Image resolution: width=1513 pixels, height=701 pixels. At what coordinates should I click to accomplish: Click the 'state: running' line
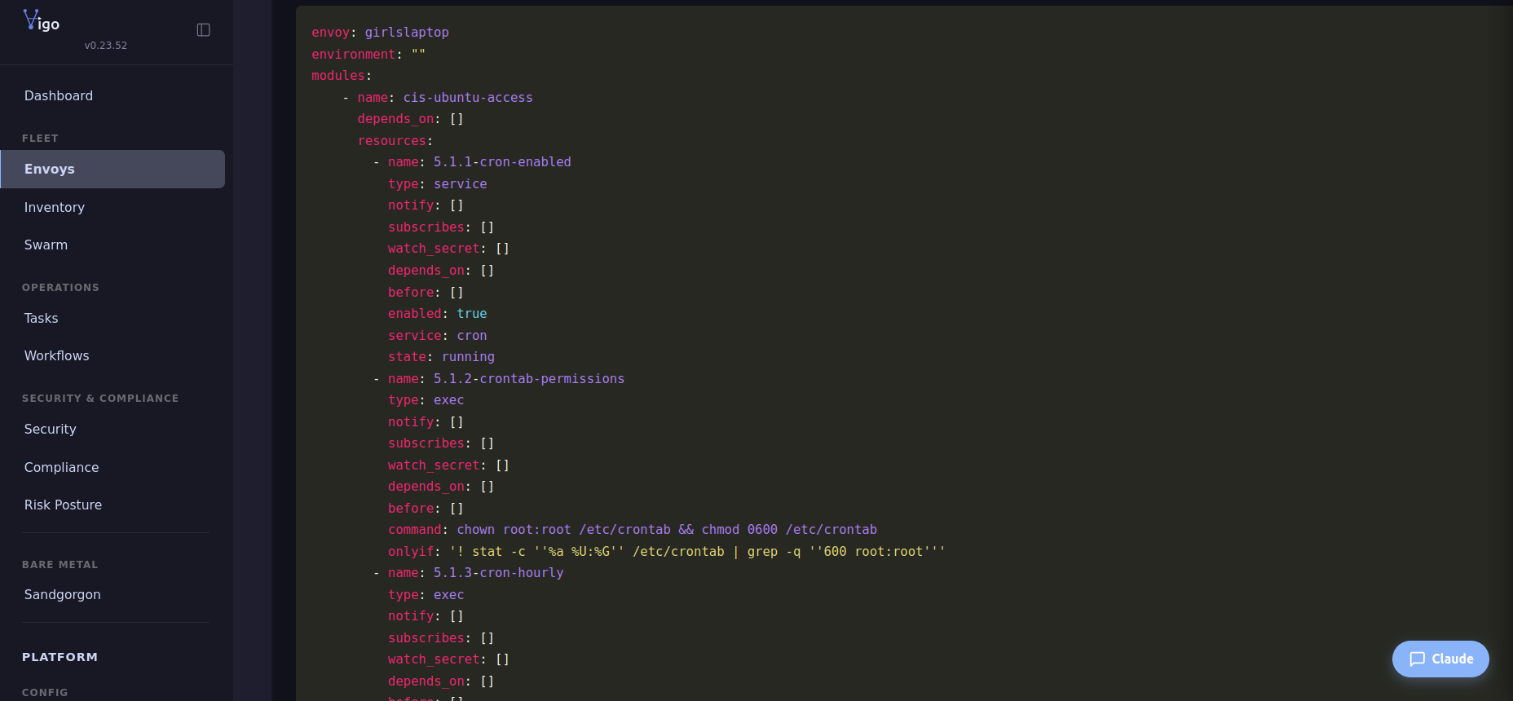tap(441, 357)
